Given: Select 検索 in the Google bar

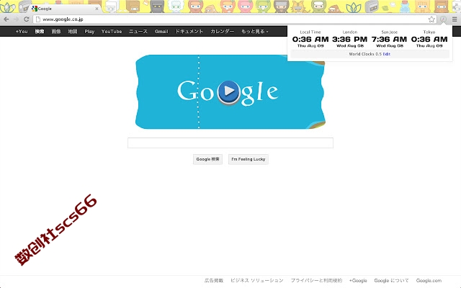Looking at the screenshot, I should pos(40,32).
